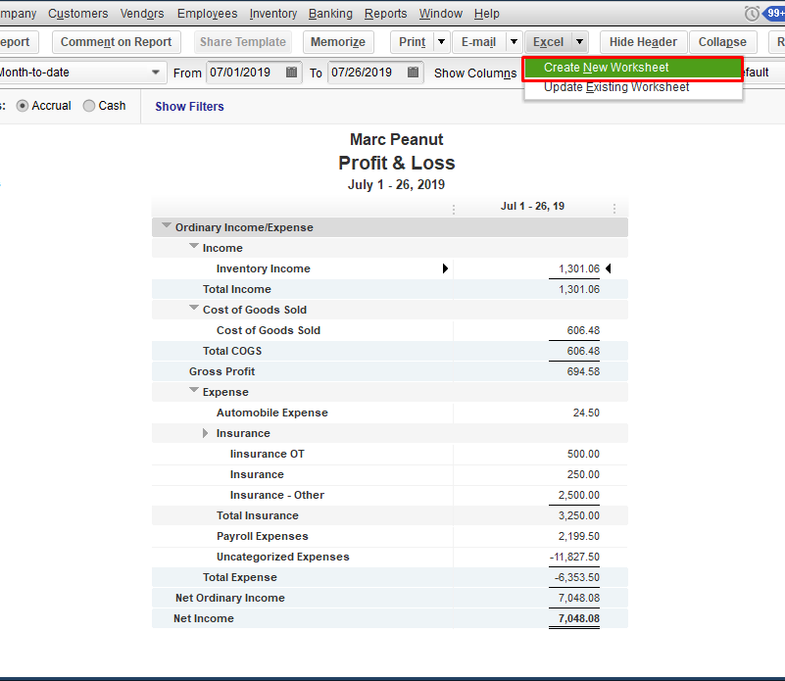Open the E-mail dropdown arrow

click(x=514, y=41)
